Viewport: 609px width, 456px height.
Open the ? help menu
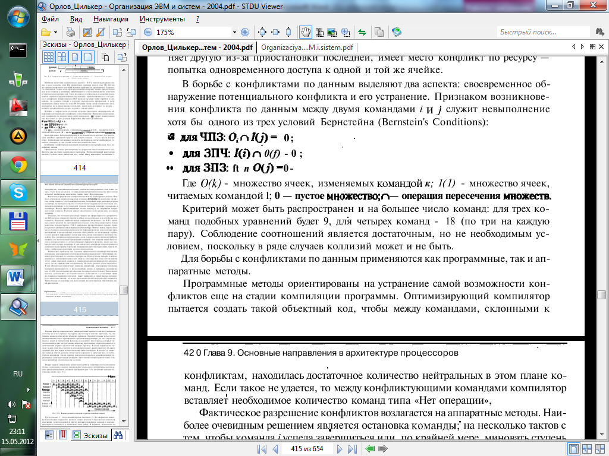point(197,19)
